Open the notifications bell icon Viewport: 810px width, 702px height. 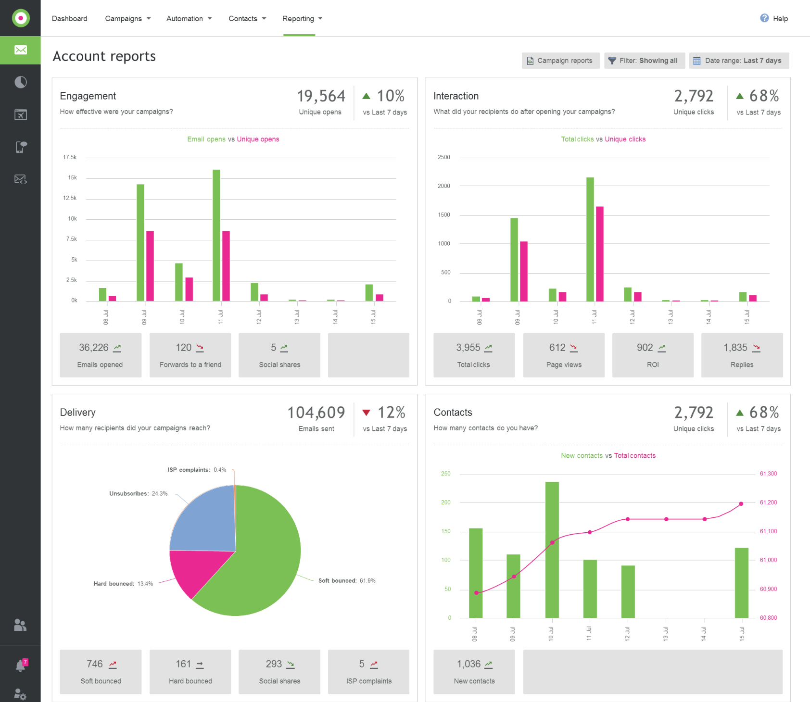click(21, 666)
